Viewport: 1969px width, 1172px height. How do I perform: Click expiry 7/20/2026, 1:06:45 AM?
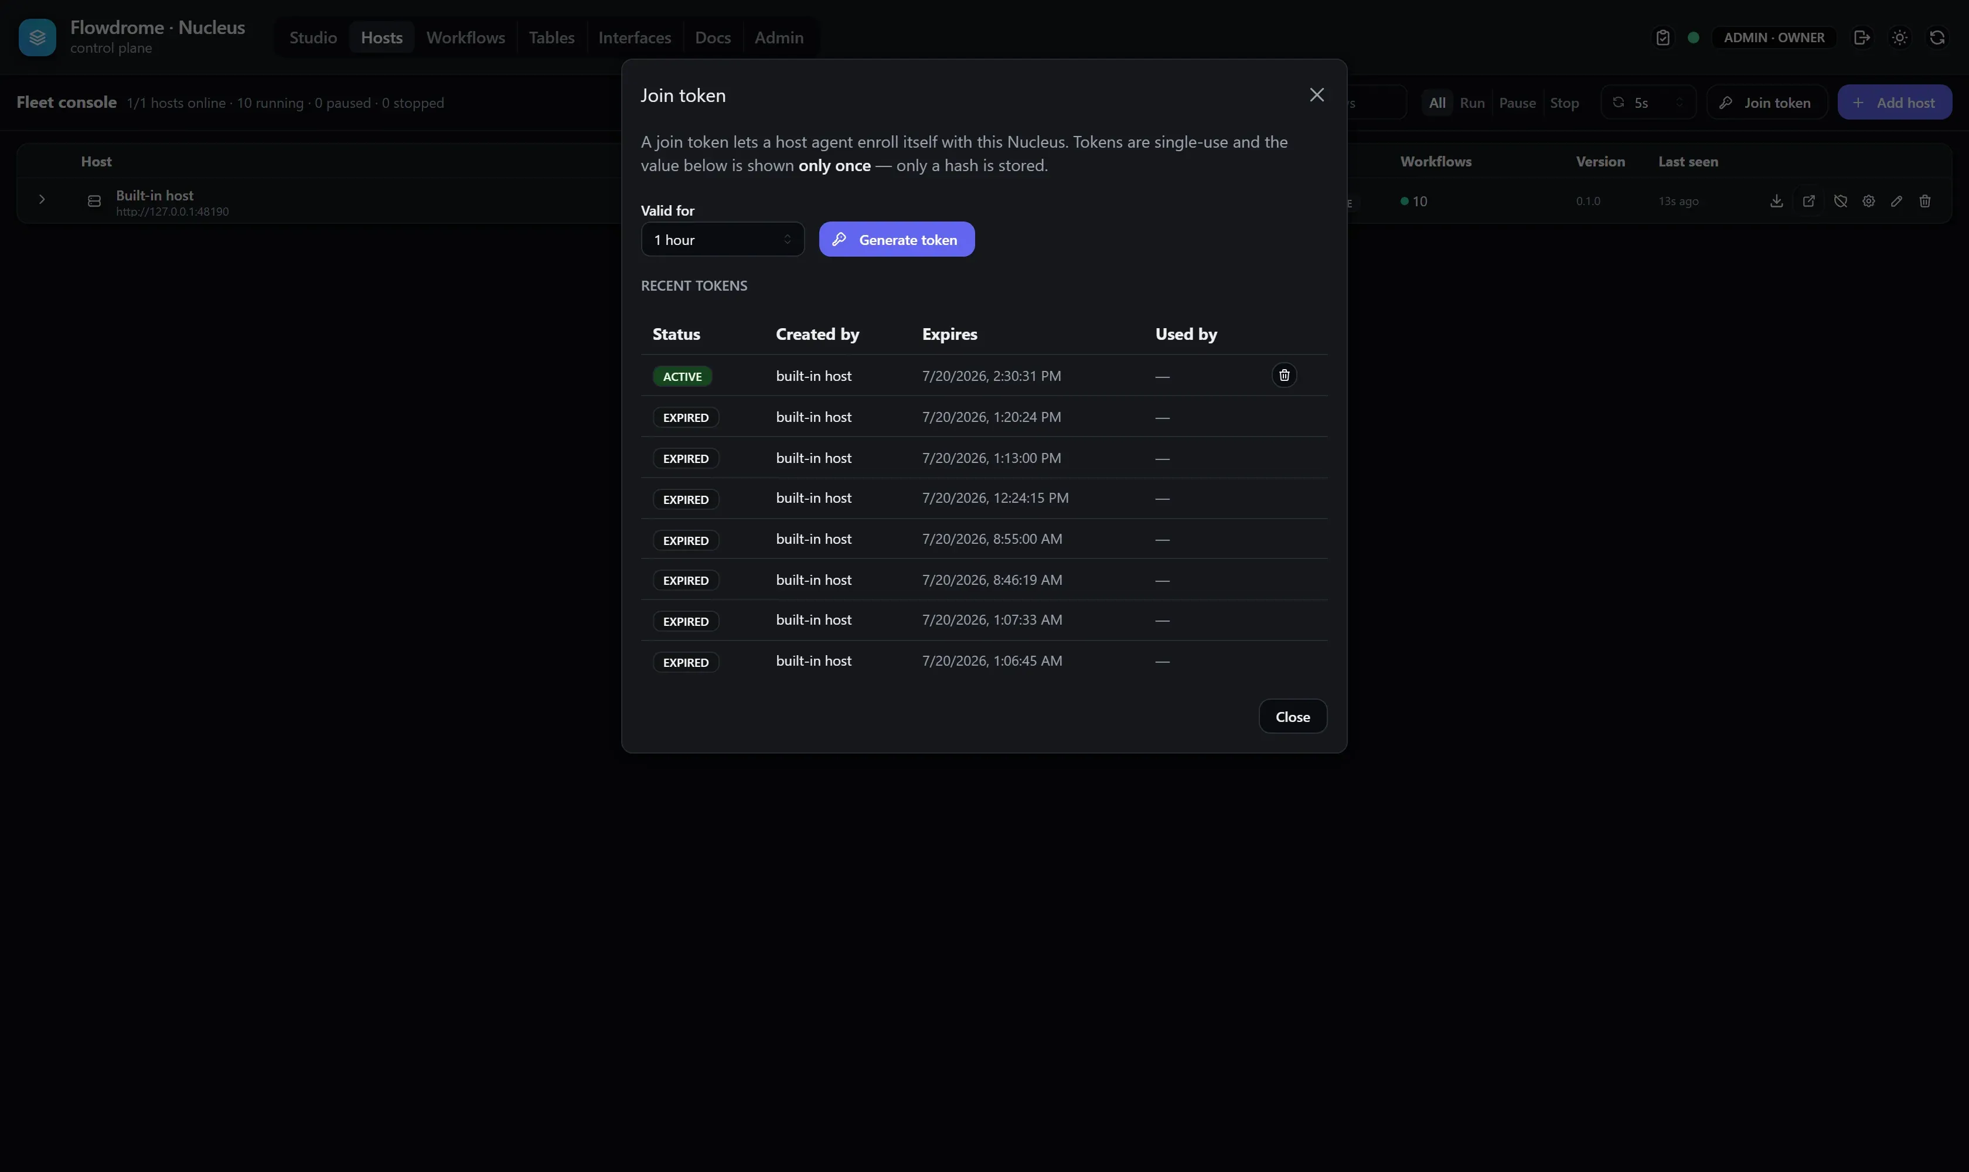tap(992, 661)
